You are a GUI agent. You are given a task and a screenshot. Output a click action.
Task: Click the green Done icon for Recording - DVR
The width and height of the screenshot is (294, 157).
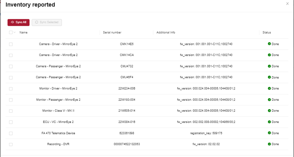[269, 144]
